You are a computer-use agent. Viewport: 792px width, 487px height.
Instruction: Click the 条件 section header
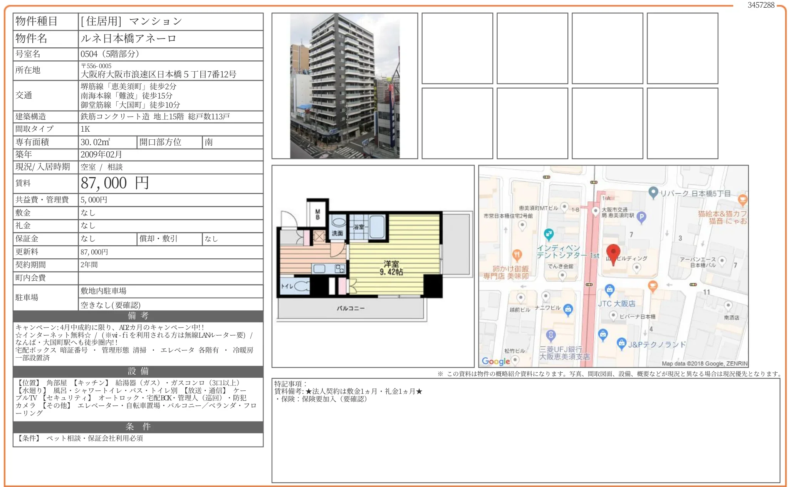pyautogui.click(x=138, y=427)
